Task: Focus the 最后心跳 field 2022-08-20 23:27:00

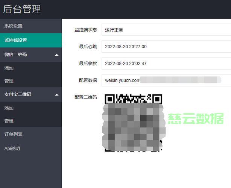Action: (166, 47)
